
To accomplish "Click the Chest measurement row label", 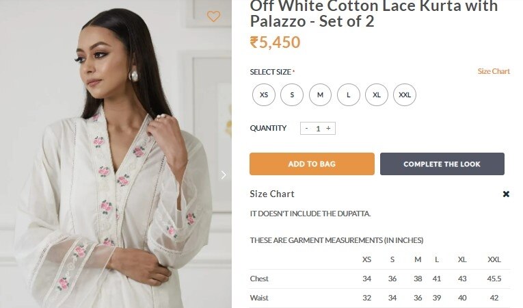I will 259,279.
